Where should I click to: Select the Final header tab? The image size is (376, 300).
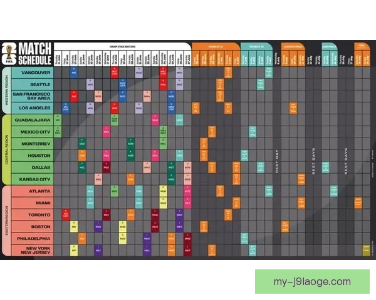(362, 46)
